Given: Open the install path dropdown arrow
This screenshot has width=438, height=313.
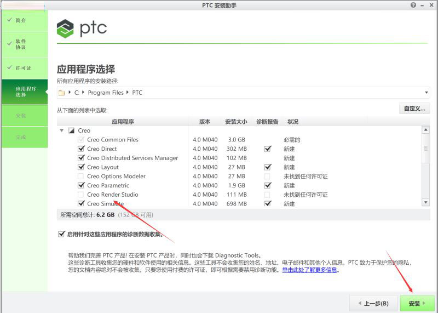Looking at the screenshot, I should 427,93.
